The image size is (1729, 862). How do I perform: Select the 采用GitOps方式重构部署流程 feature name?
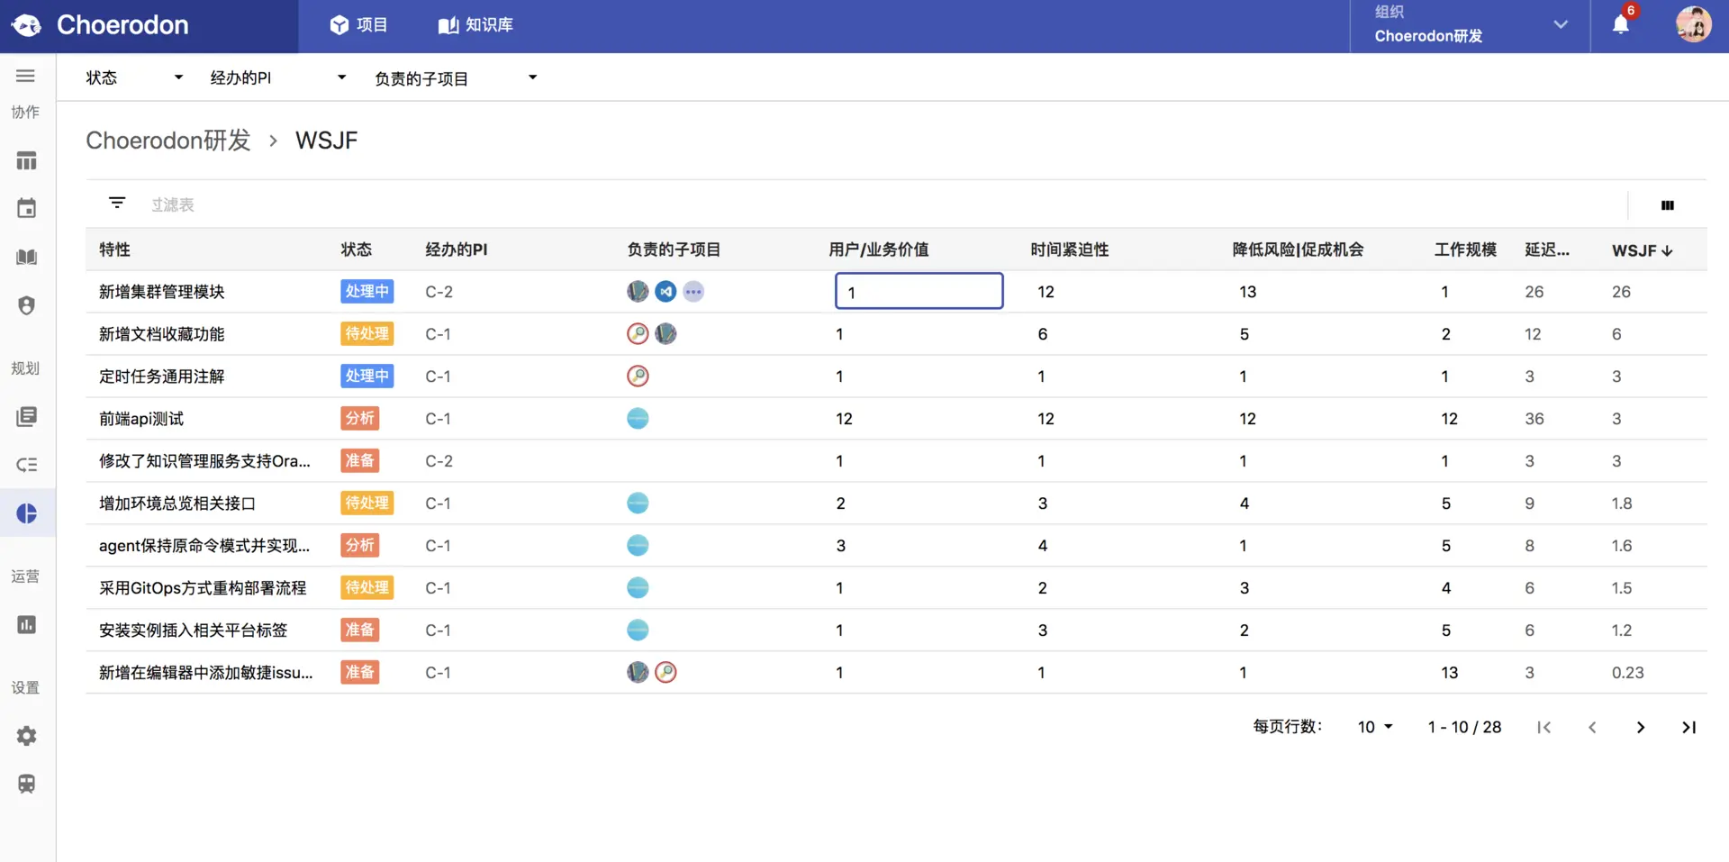click(203, 588)
